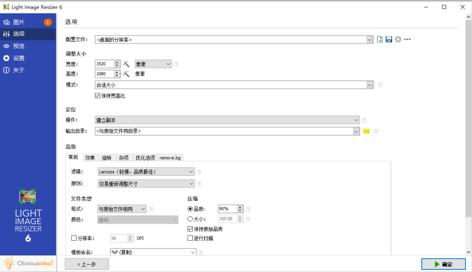Click the new profile icon
472x272 pixels.
[379, 39]
